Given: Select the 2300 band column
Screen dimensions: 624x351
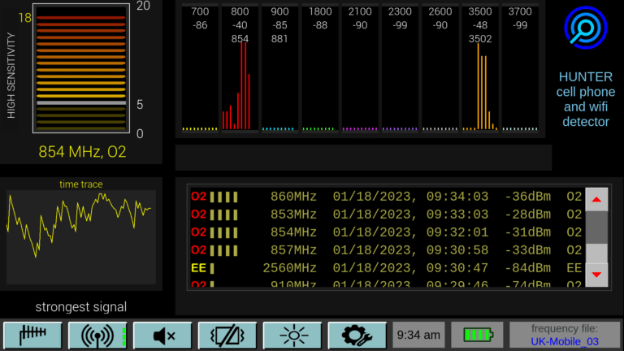Looking at the screenshot, I should tap(400, 67).
